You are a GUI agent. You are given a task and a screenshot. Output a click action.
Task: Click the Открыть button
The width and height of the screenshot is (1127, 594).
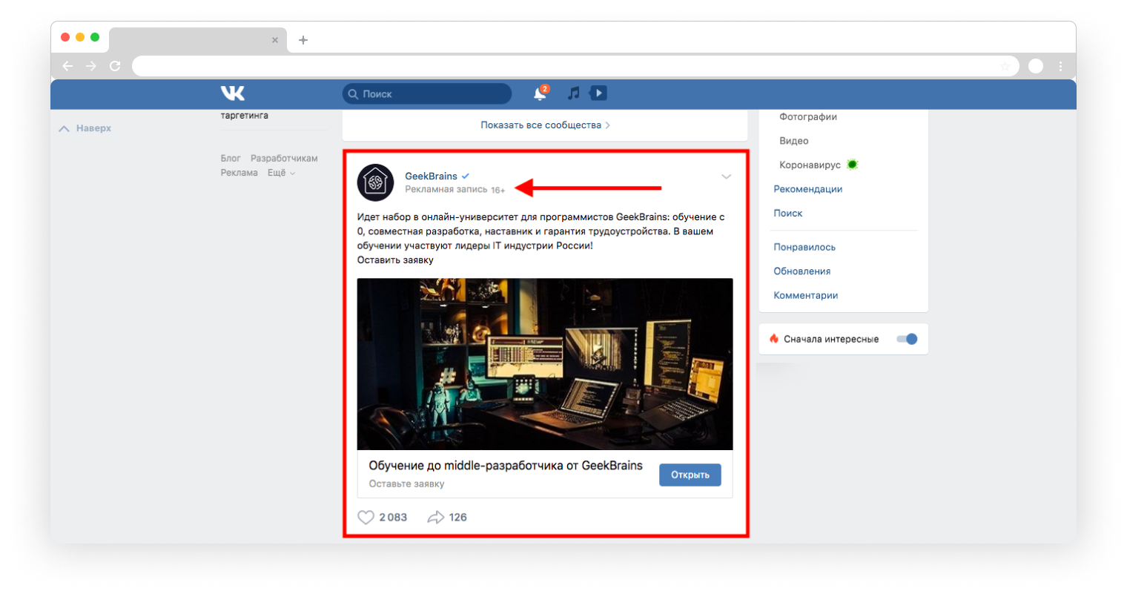click(x=690, y=475)
